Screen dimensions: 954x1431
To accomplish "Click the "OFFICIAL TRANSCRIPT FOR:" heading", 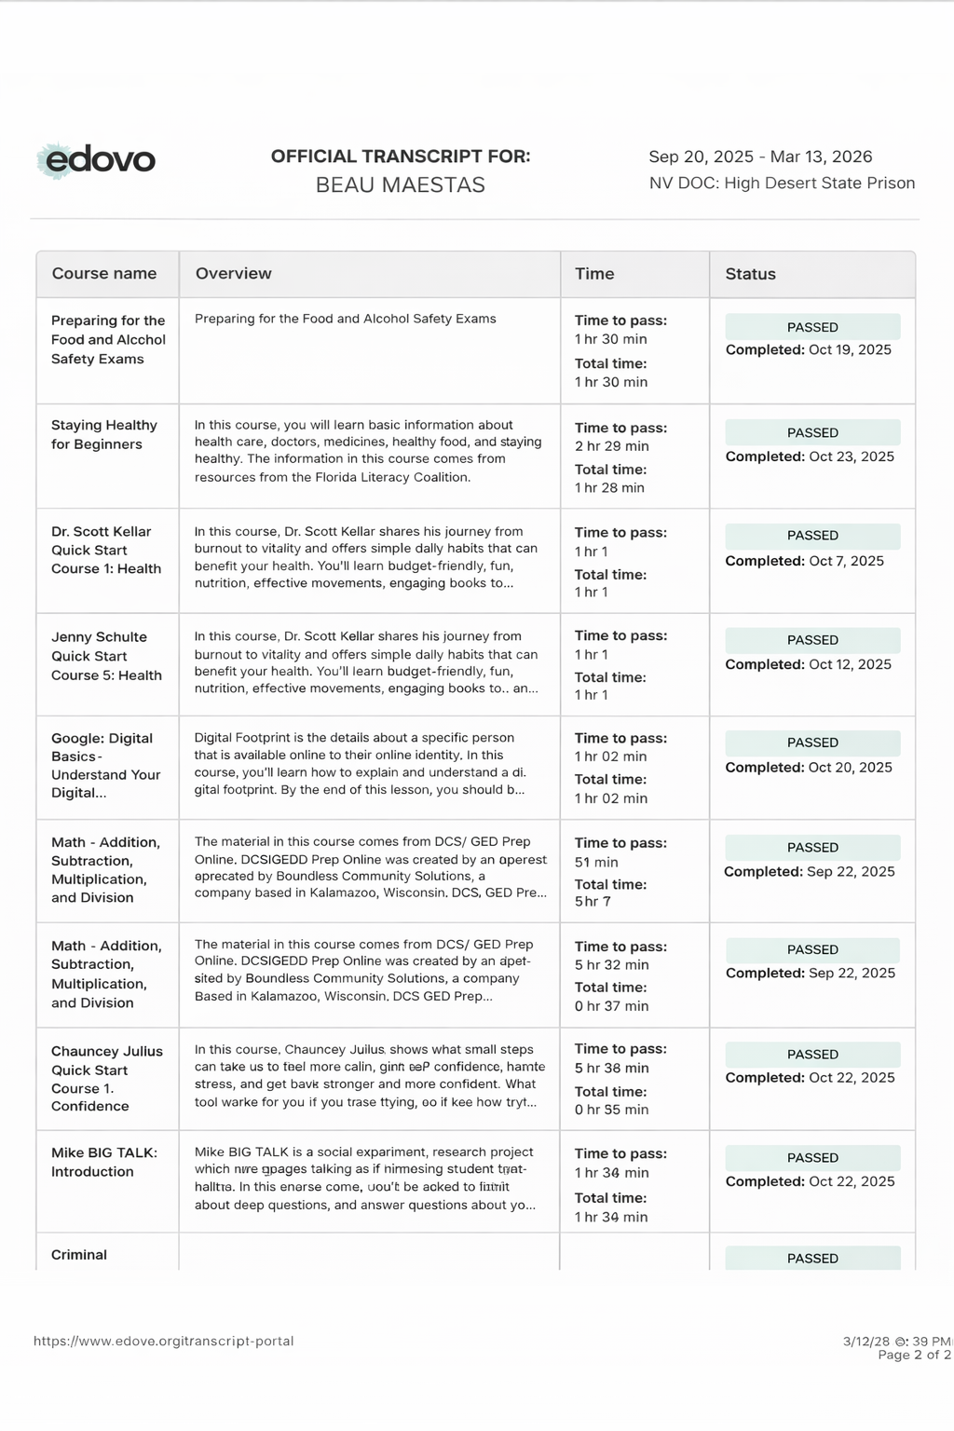I will 401,157.
